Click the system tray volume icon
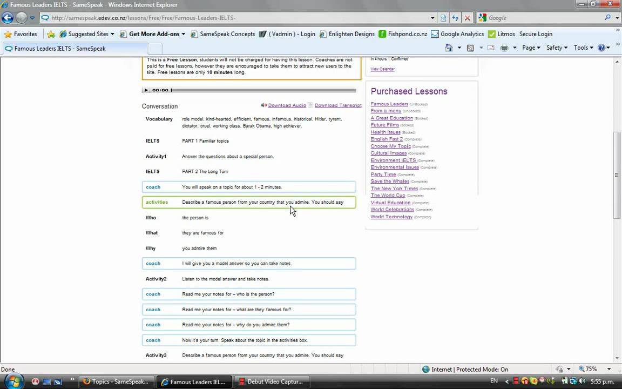The height and width of the screenshot is (389, 622). [x=582, y=381]
